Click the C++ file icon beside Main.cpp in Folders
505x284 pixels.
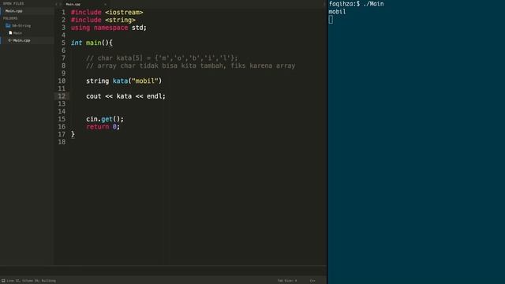pyautogui.click(x=10, y=40)
